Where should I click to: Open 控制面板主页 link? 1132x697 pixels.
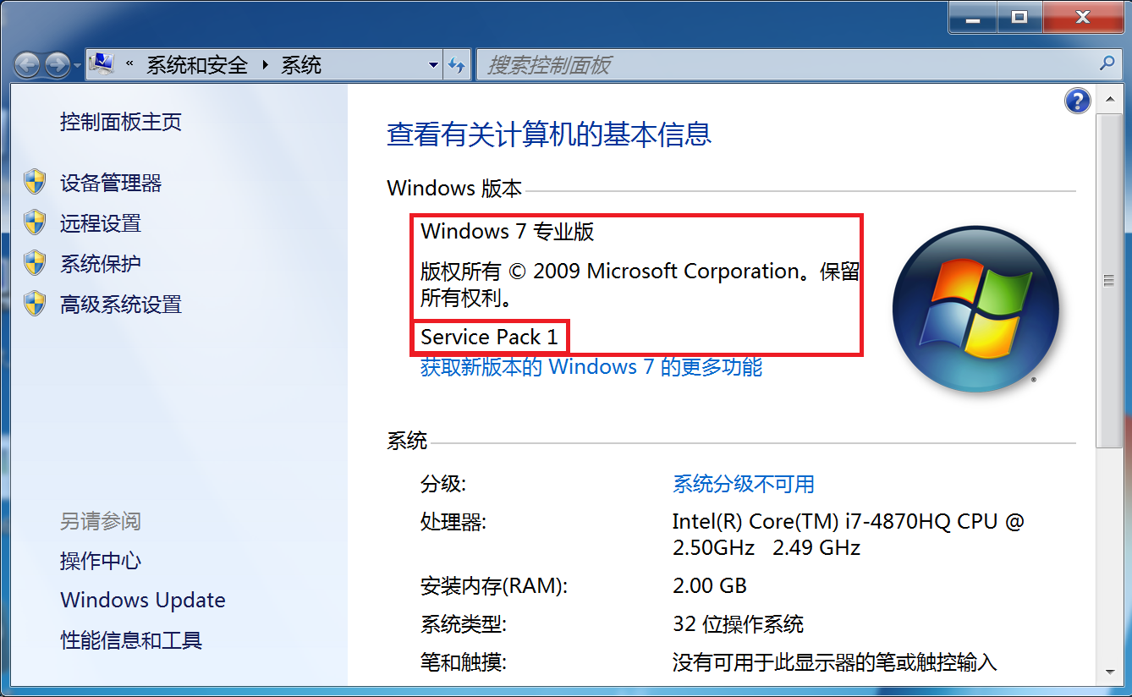pyautogui.click(x=121, y=122)
